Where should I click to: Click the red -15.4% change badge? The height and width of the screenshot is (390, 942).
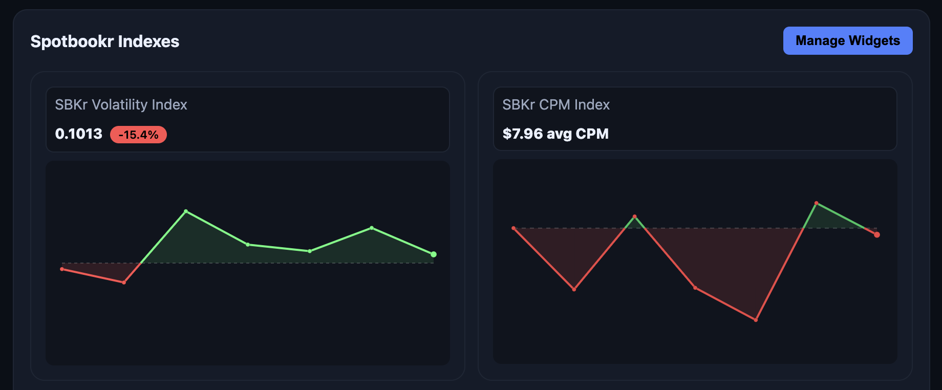click(138, 135)
